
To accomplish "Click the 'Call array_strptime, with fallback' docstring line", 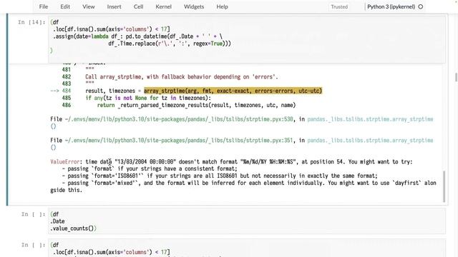I will point(181,77).
